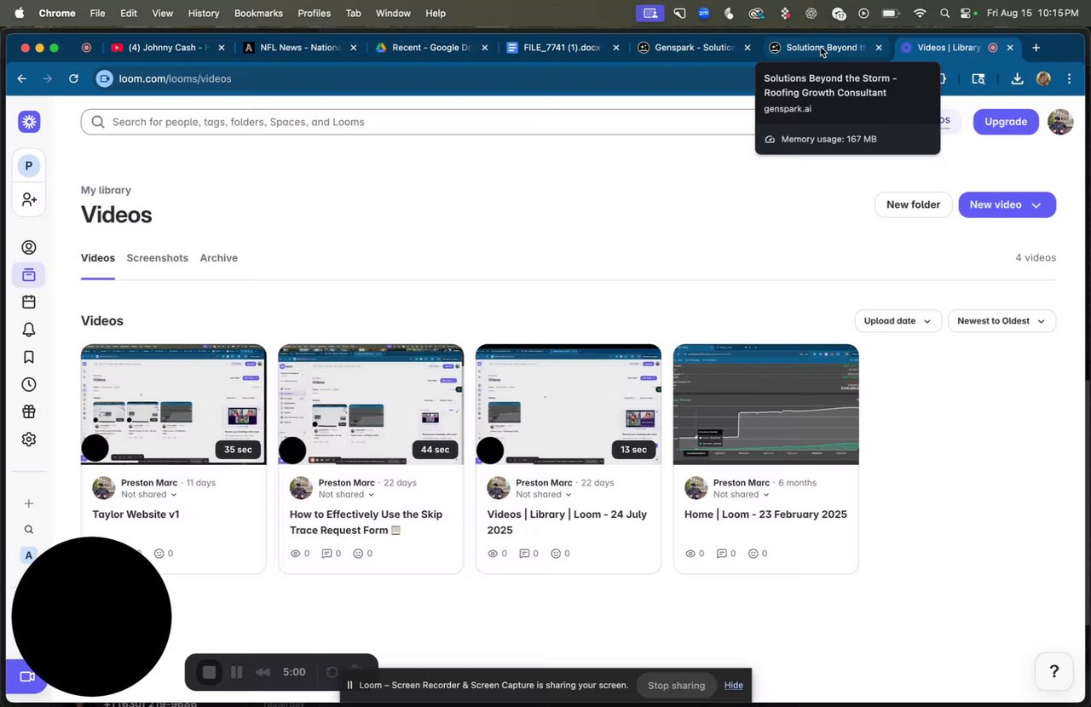Viewport: 1091px width, 707px height.
Task: Open Chrome downloads icon in toolbar
Action: [x=1017, y=78]
